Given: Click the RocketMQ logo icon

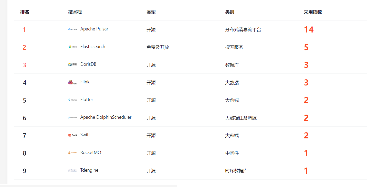Looking at the screenshot, I should coord(72,153).
